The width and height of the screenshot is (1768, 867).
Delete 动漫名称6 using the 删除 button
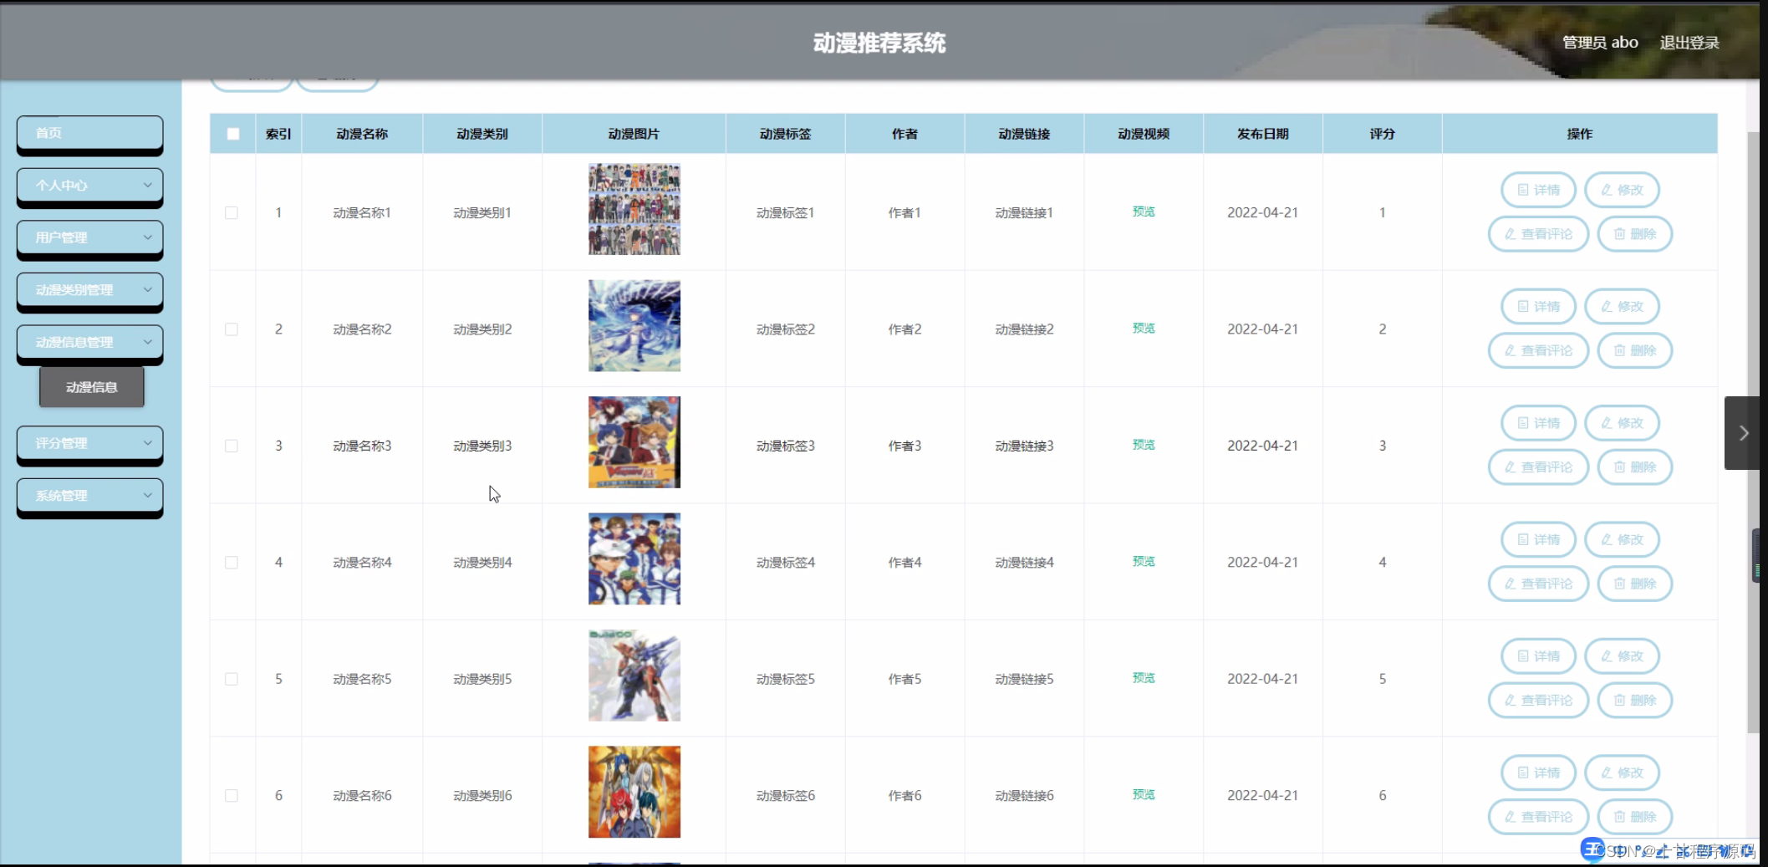coord(1634,817)
